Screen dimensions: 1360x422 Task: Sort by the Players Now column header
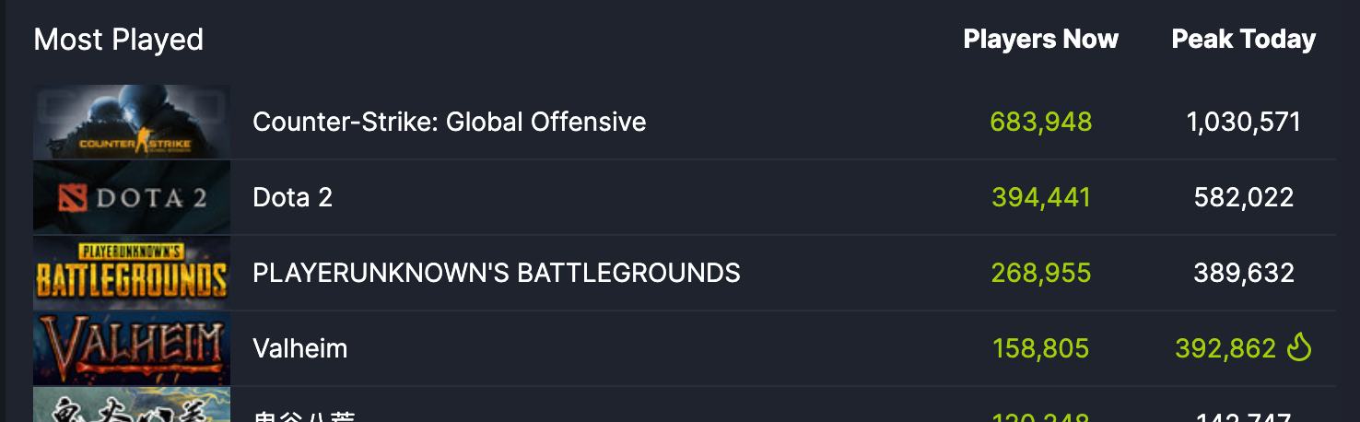tap(1041, 40)
